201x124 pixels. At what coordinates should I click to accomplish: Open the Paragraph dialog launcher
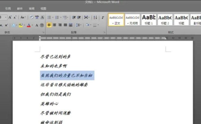pyautogui.click(x=104, y=32)
